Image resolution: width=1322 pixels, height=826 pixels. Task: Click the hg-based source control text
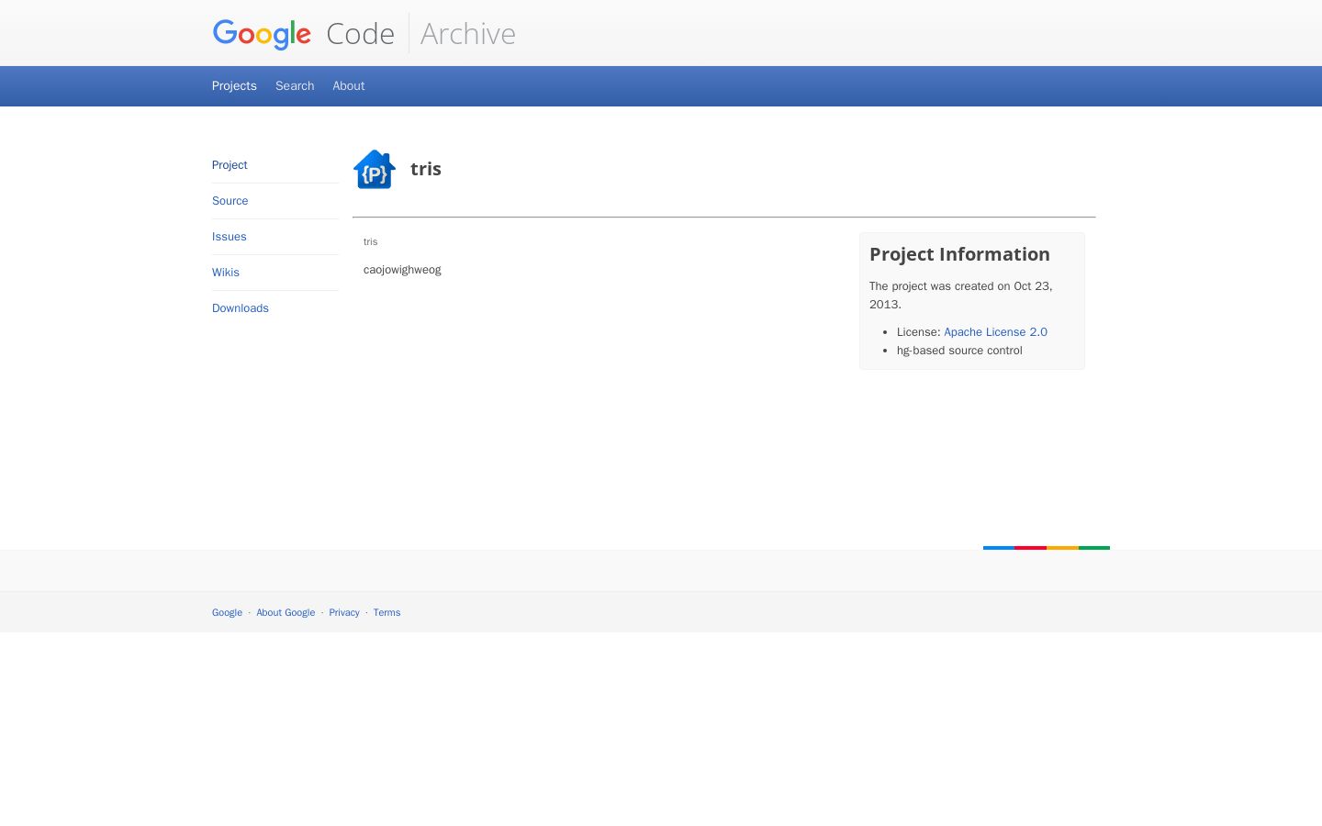[959, 351]
